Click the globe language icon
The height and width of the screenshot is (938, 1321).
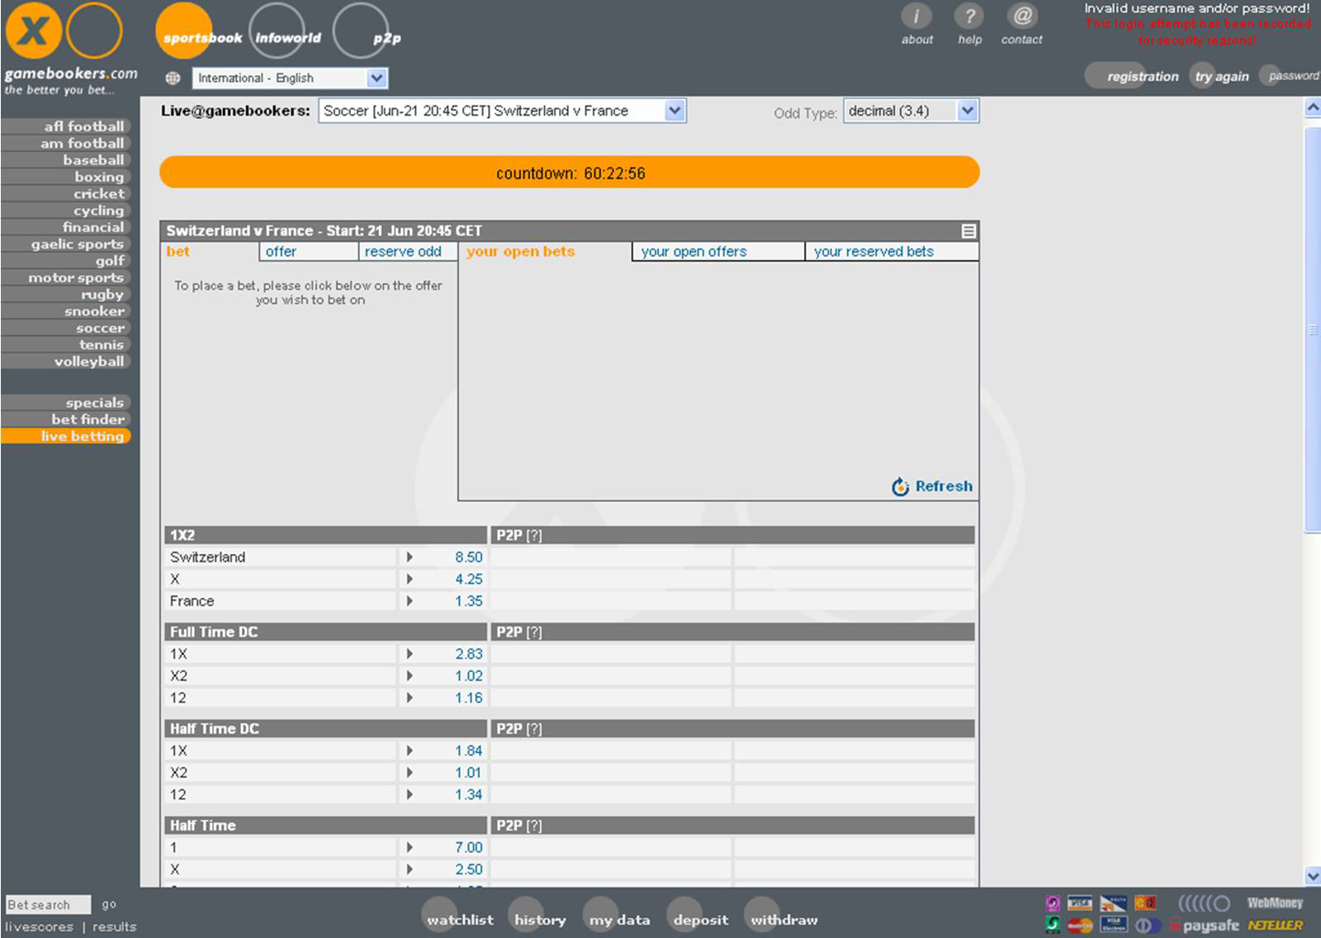173,78
